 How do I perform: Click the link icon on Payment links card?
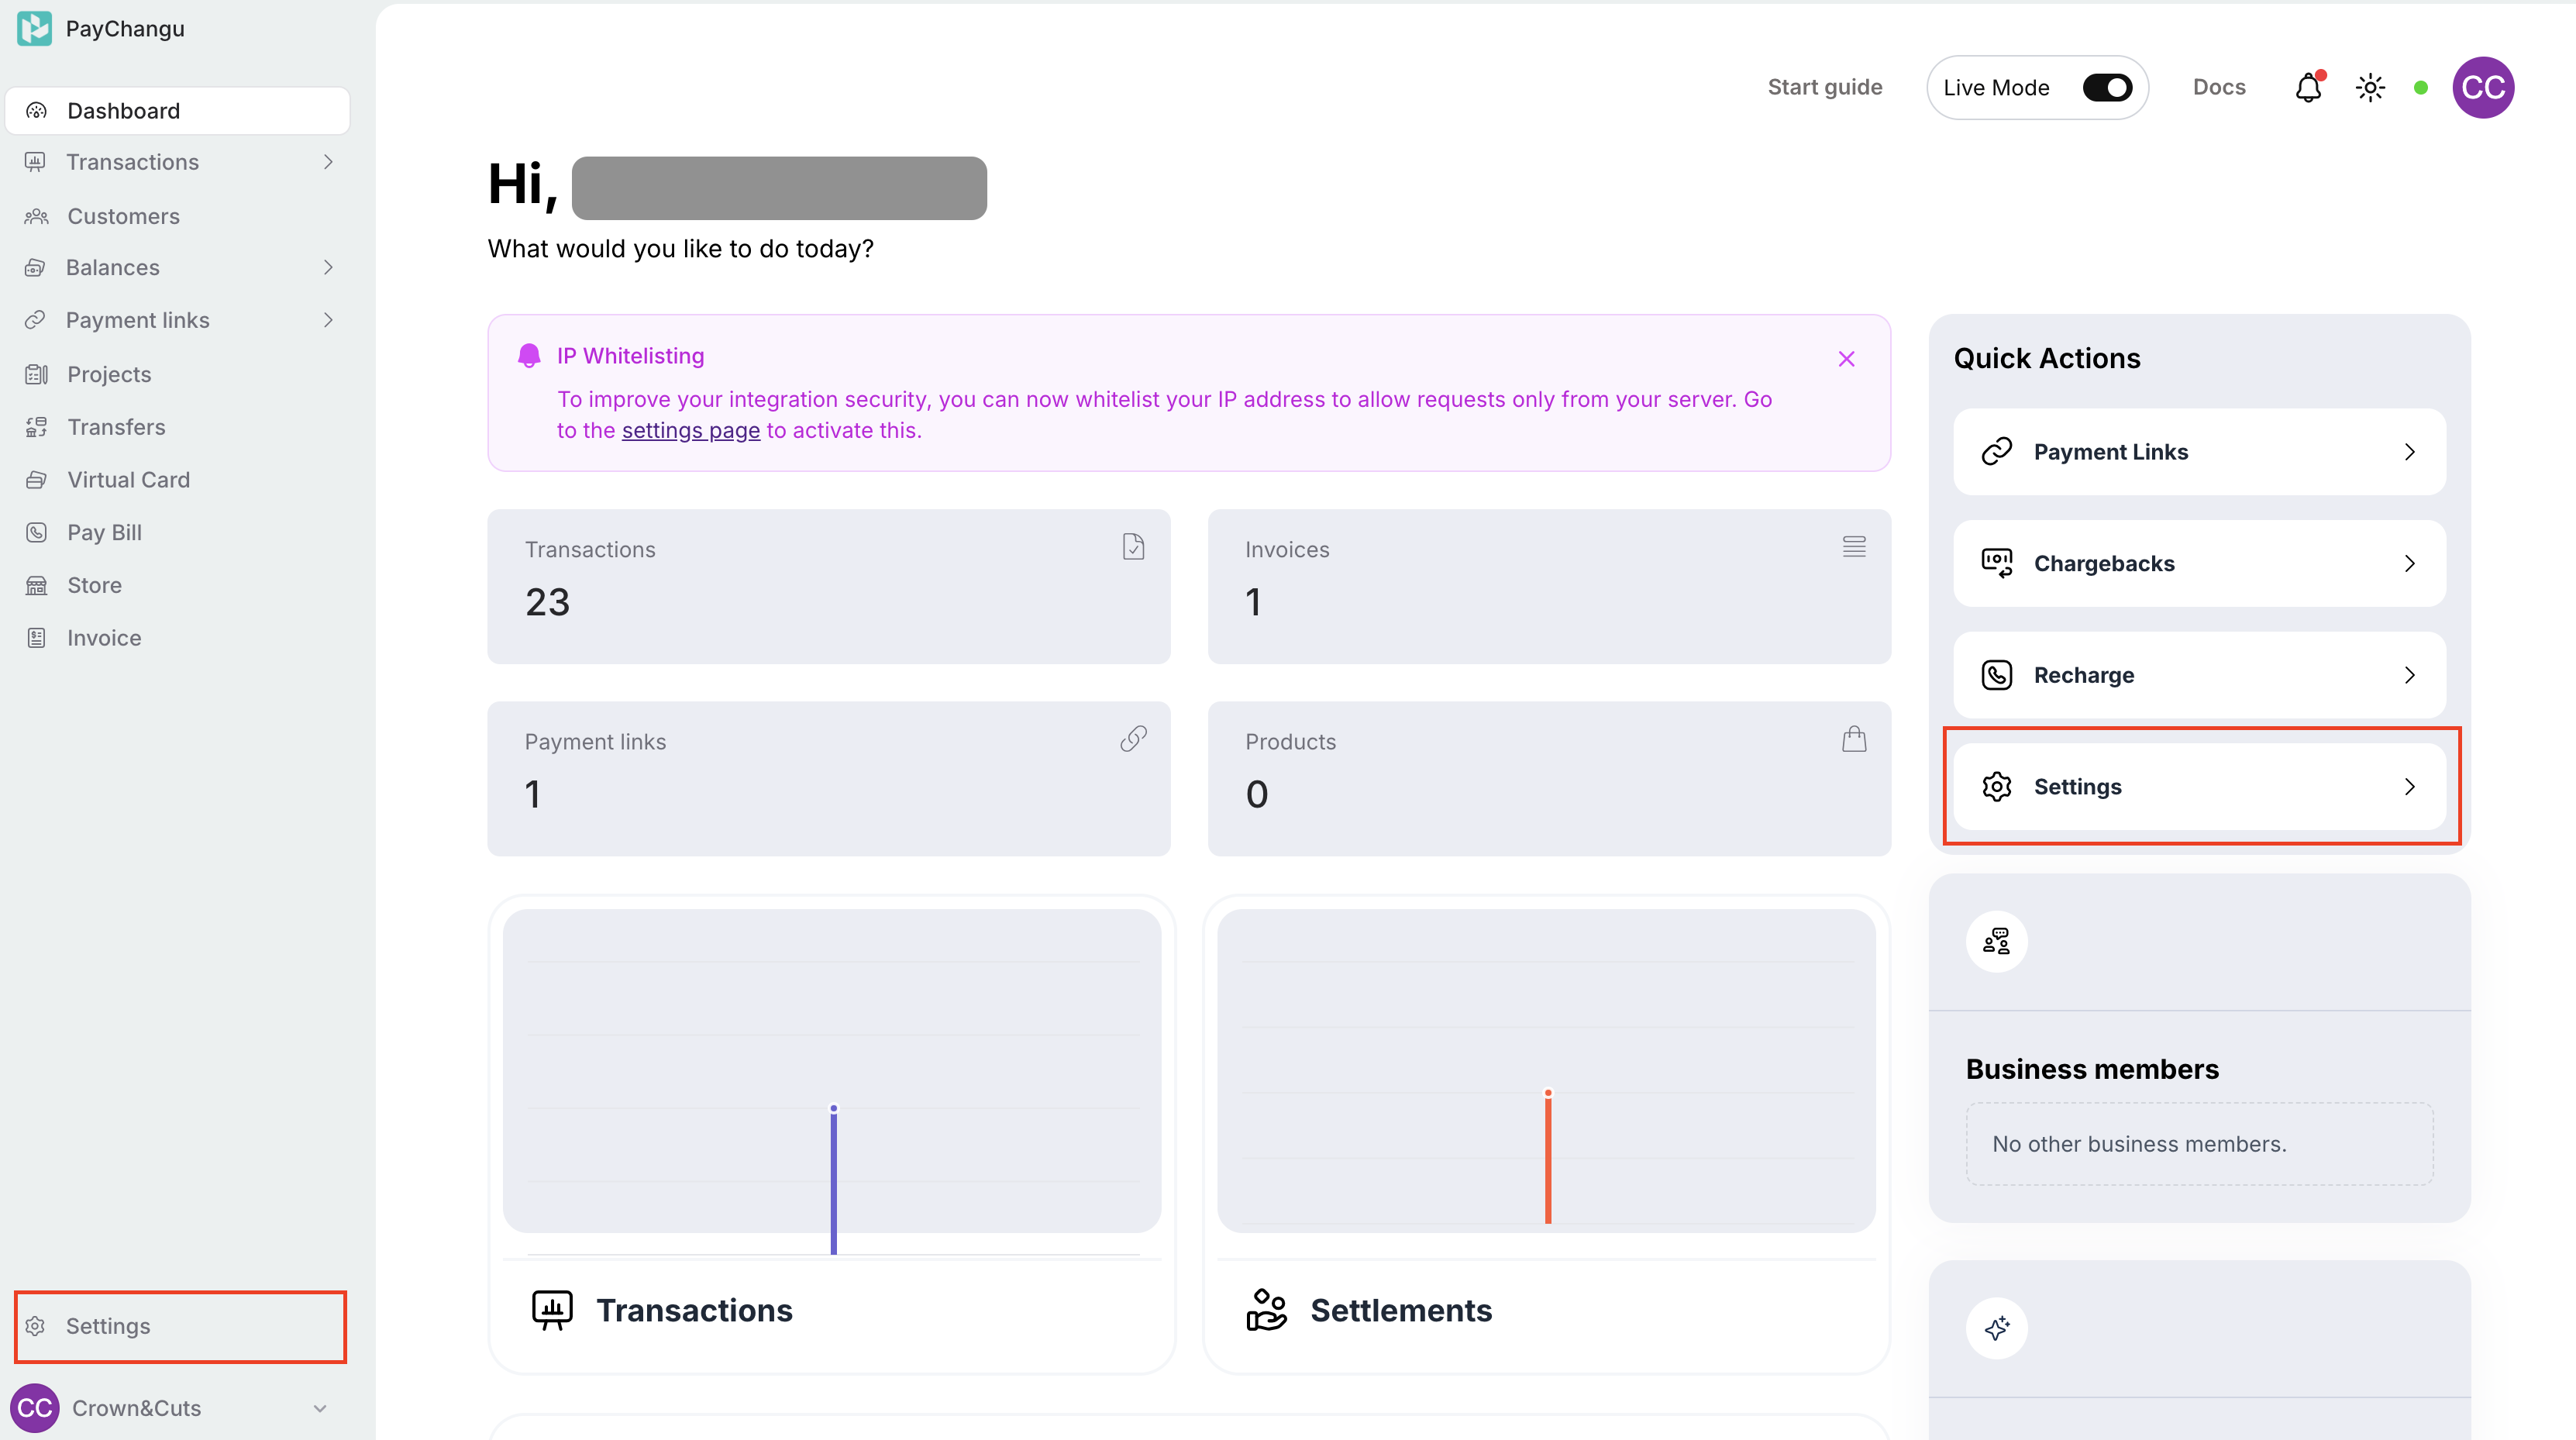point(1133,739)
